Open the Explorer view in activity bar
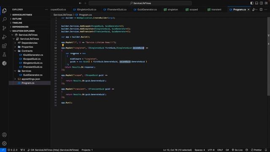This screenshot has height=152, width=270. pyautogui.click(x=4, y=11)
